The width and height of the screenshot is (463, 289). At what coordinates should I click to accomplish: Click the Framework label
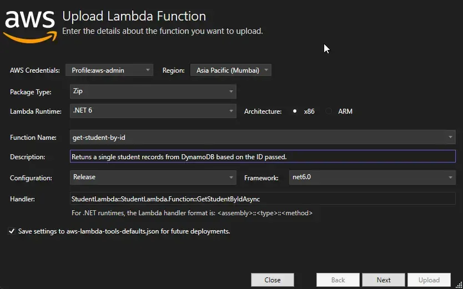click(261, 178)
